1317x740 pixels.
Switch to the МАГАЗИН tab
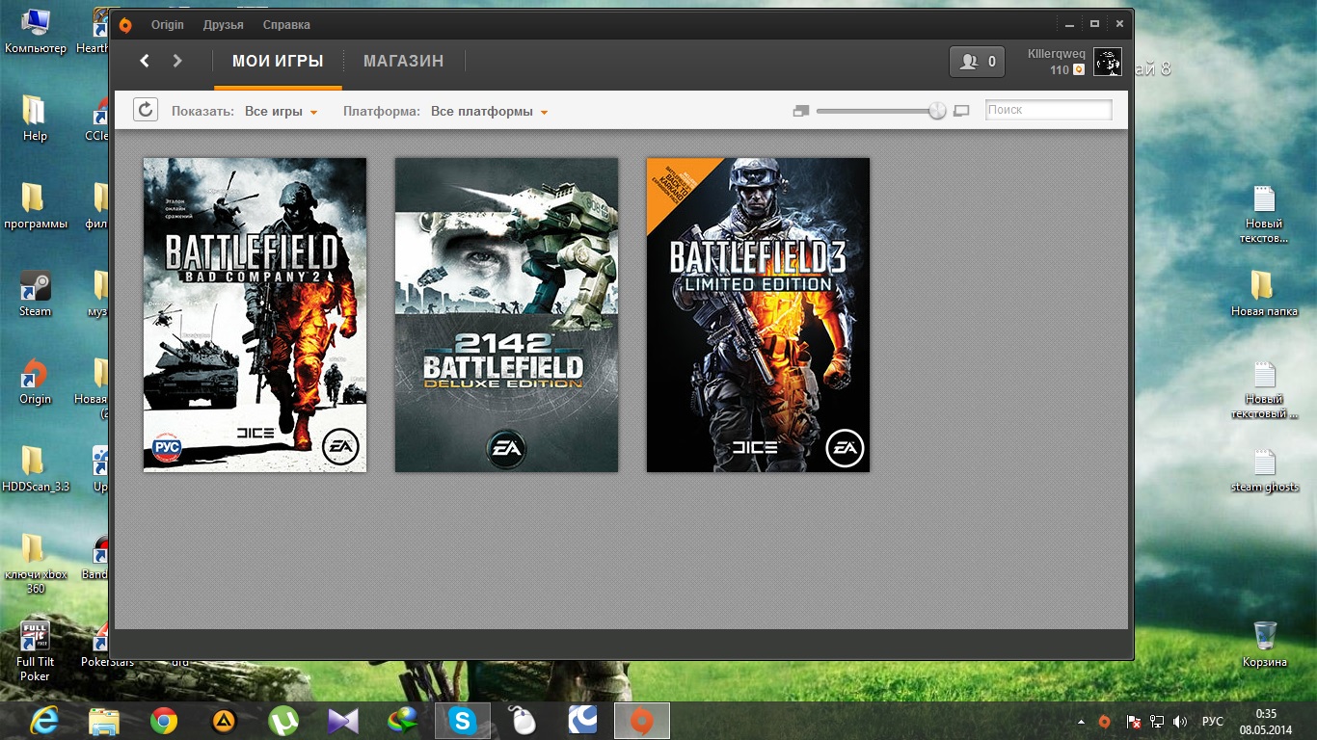[404, 62]
